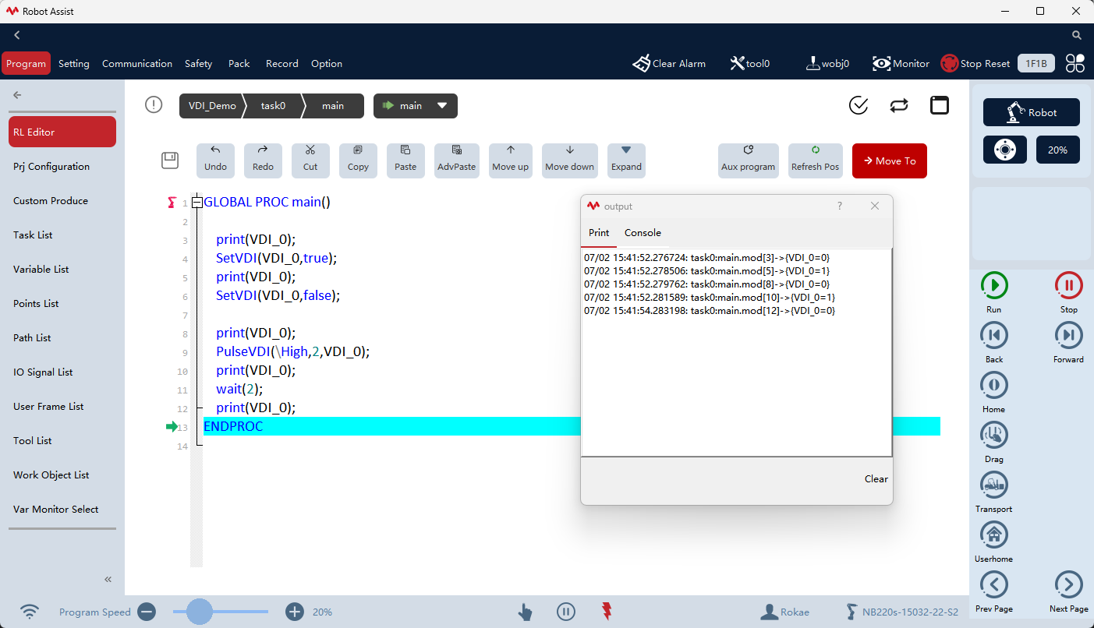The width and height of the screenshot is (1094, 628).
Task: Toggle the loop mode arrows icon
Action: pos(899,106)
